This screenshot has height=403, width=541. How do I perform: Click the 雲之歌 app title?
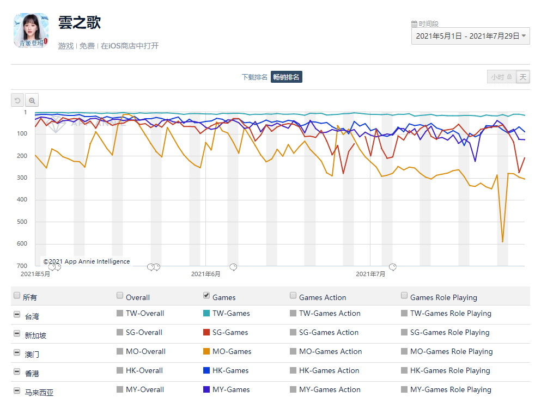80,22
